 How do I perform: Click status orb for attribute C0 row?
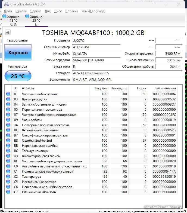click(x=8, y=166)
